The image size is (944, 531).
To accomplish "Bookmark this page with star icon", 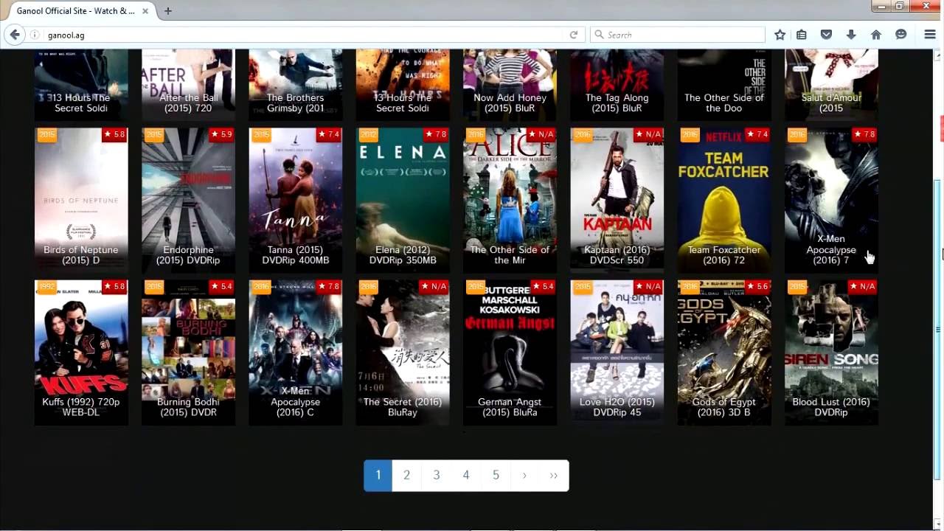I will pyautogui.click(x=780, y=35).
